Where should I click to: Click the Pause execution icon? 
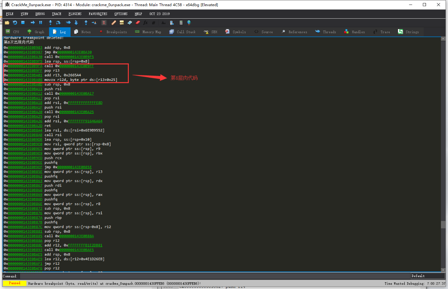click(x=41, y=23)
